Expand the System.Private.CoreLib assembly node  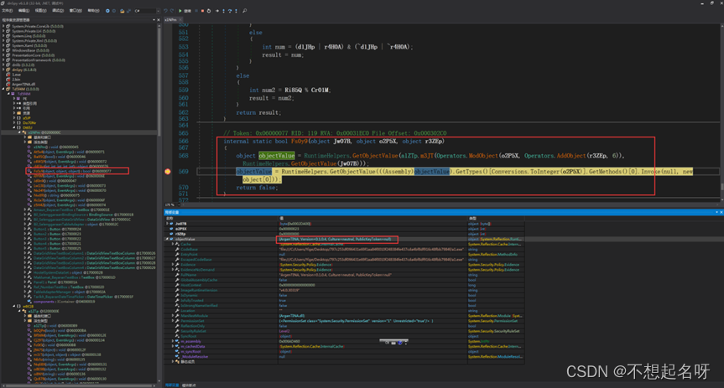tap(4, 27)
